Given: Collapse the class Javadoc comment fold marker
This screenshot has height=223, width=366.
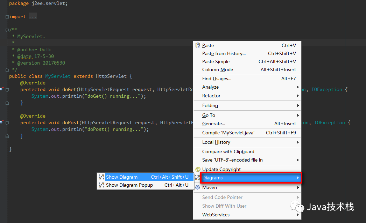Looking at the screenshot, I should point(7,30).
